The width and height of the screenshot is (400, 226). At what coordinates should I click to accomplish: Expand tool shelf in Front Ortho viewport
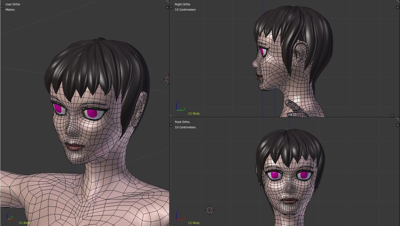(x=171, y=125)
